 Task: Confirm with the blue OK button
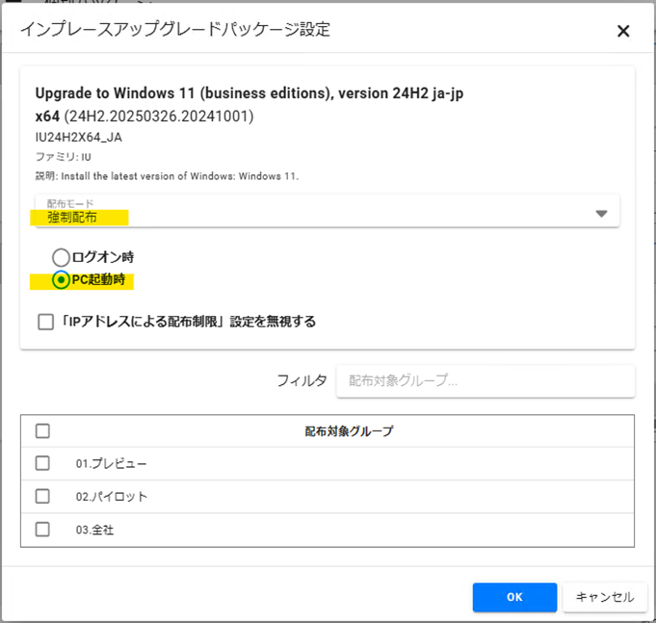point(514,597)
